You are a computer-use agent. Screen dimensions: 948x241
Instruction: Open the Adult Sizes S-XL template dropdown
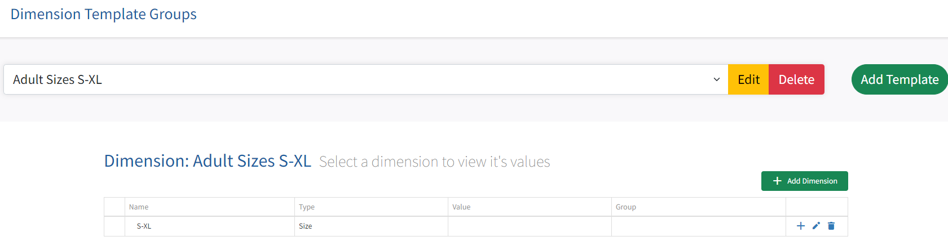(366, 79)
